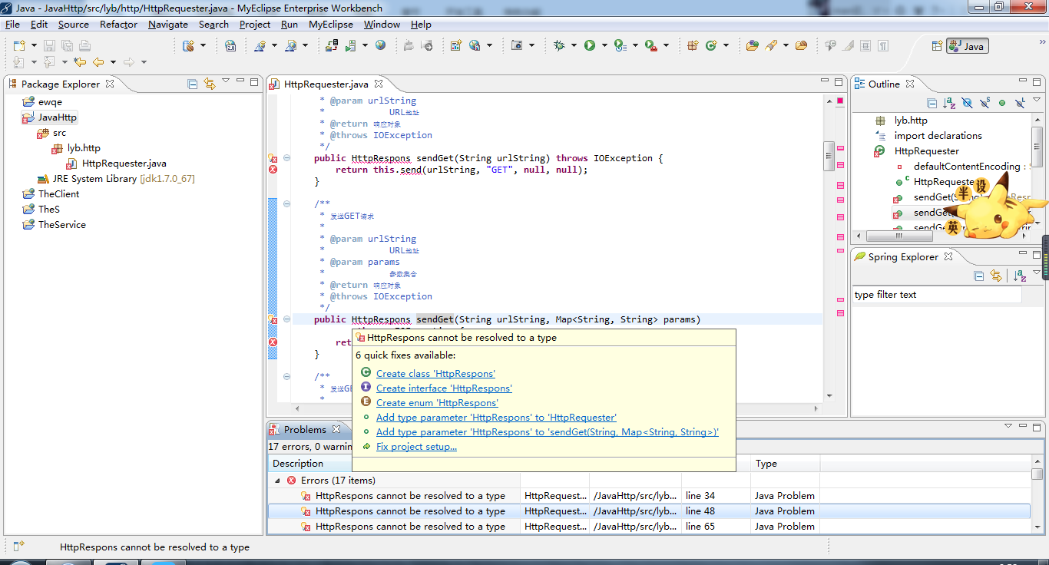Viewport: 1049px width, 565px height.
Task: Select the Problems row for line 34
Action: coord(648,496)
